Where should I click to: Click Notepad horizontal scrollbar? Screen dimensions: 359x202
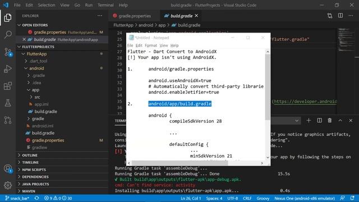pos(180,163)
